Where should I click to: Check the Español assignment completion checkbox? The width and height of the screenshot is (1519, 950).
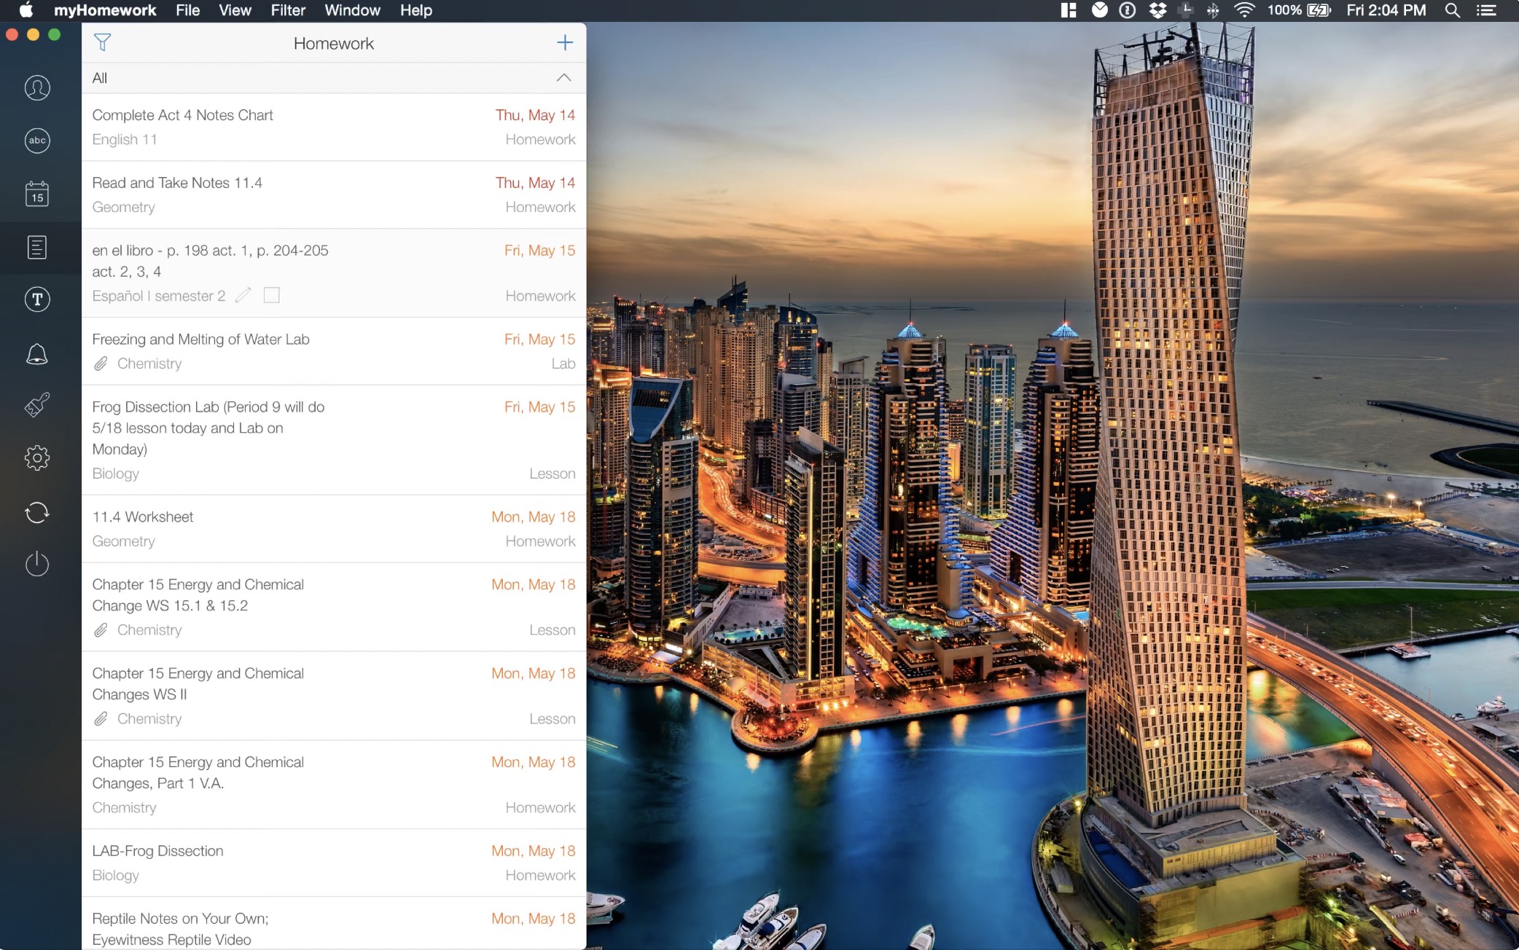pyautogui.click(x=271, y=295)
